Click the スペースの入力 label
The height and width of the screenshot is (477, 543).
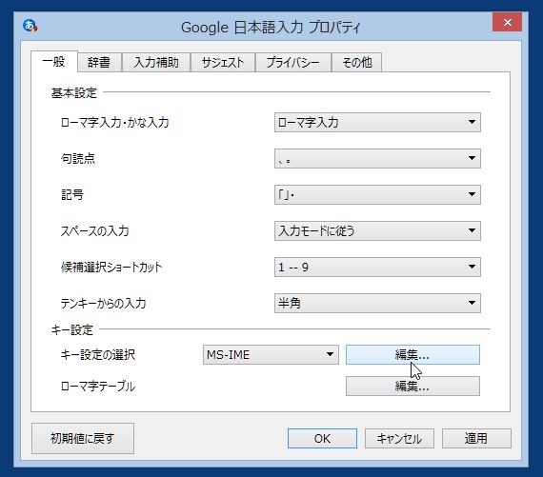click(94, 231)
